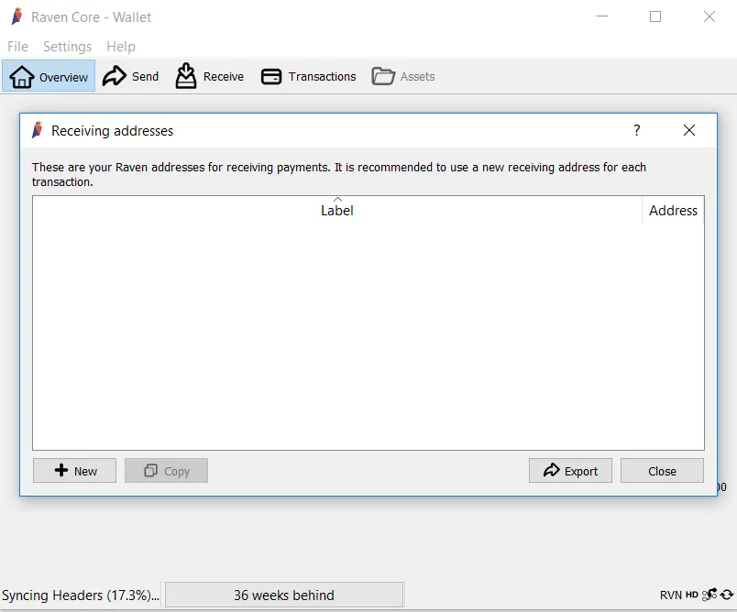
Task: Maximize the Raven Core window
Action: click(x=655, y=16)
